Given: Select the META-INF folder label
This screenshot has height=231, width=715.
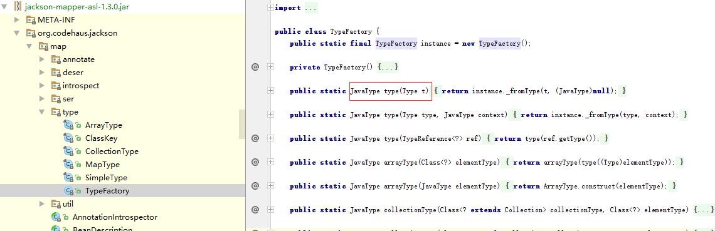Looking at the screenshot, I should pos(56,20).
